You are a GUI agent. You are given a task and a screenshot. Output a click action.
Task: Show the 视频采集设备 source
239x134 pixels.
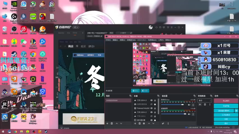click(151, 105)
